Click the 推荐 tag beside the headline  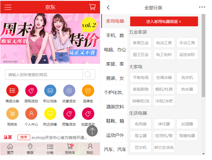tap(24, 137)
